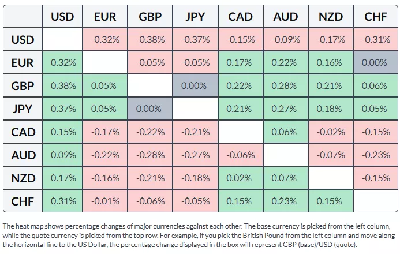Viewport: 400px width, 254px height.
Task: Click the JPY/CAD cell showing 0.21%
Action: 241,109
